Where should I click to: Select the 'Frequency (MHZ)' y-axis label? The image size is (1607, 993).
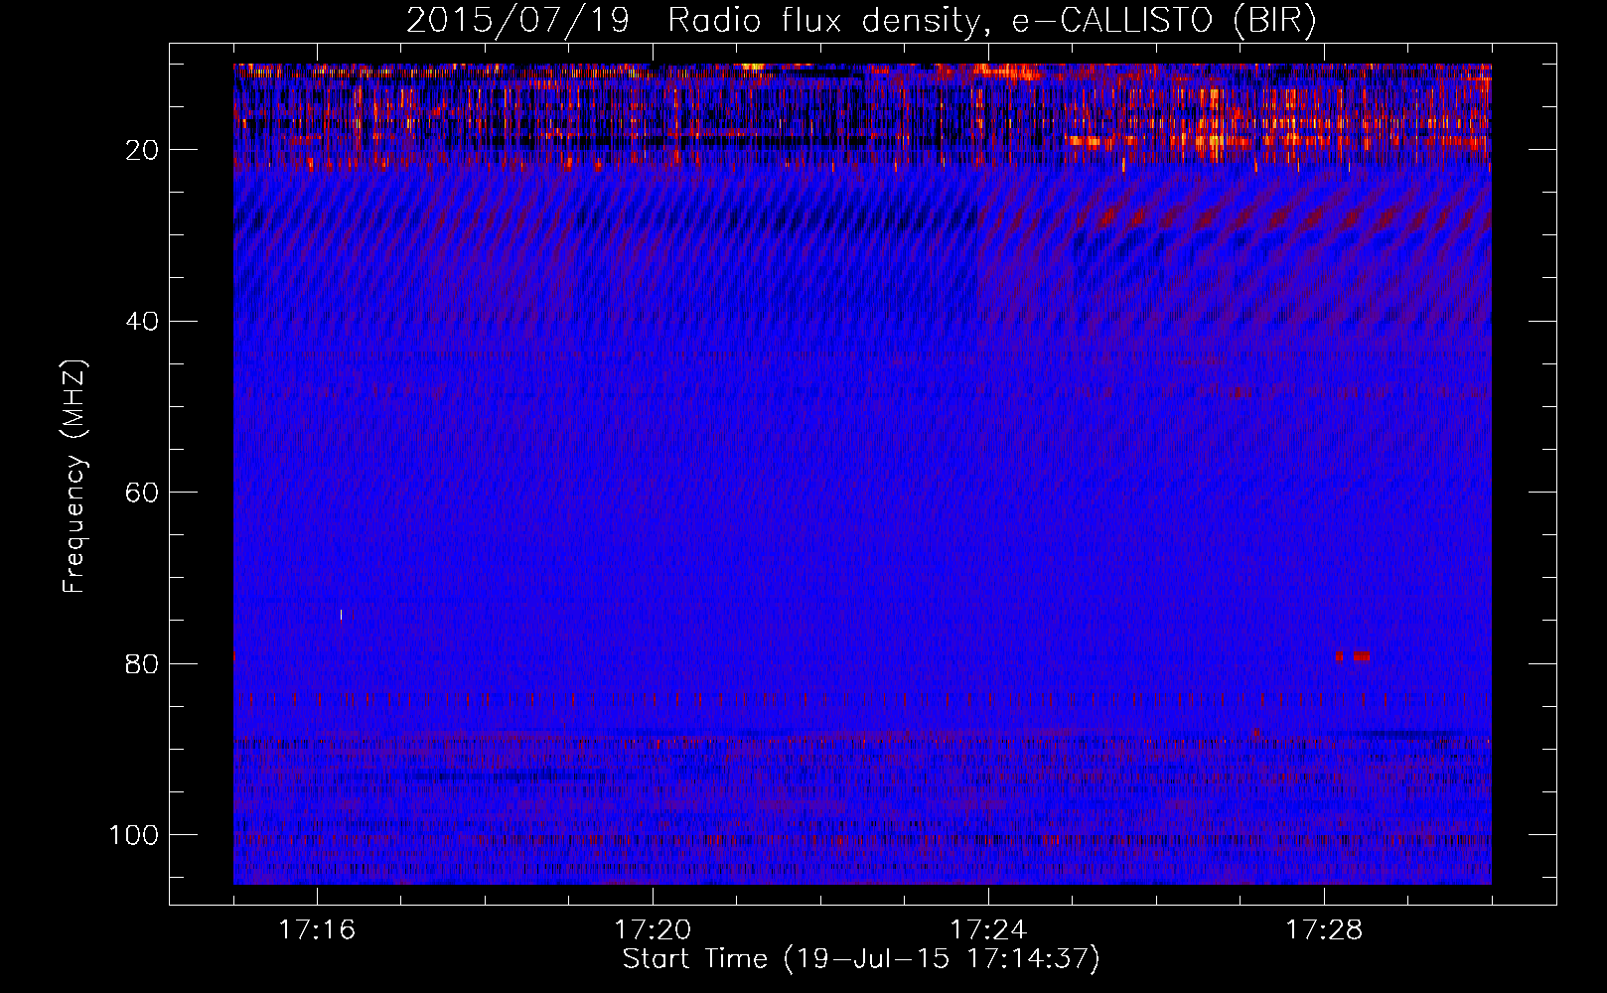[x=74, y=477]
